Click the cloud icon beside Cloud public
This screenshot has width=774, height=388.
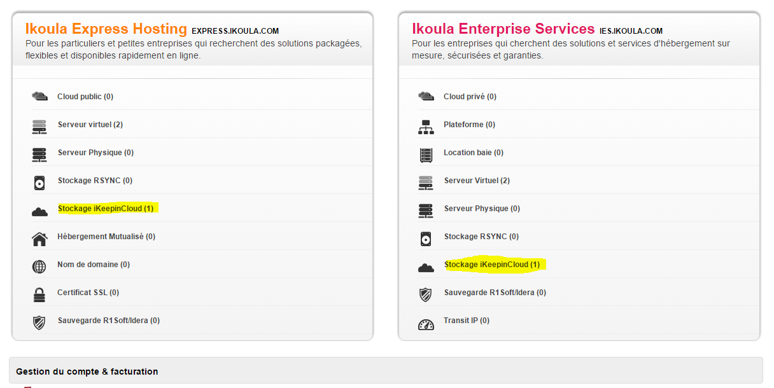pyautogui.click(x=39, y=95)
